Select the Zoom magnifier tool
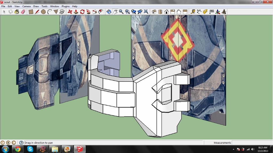Viewport: 273px width, 153px height. coord(121,12)
